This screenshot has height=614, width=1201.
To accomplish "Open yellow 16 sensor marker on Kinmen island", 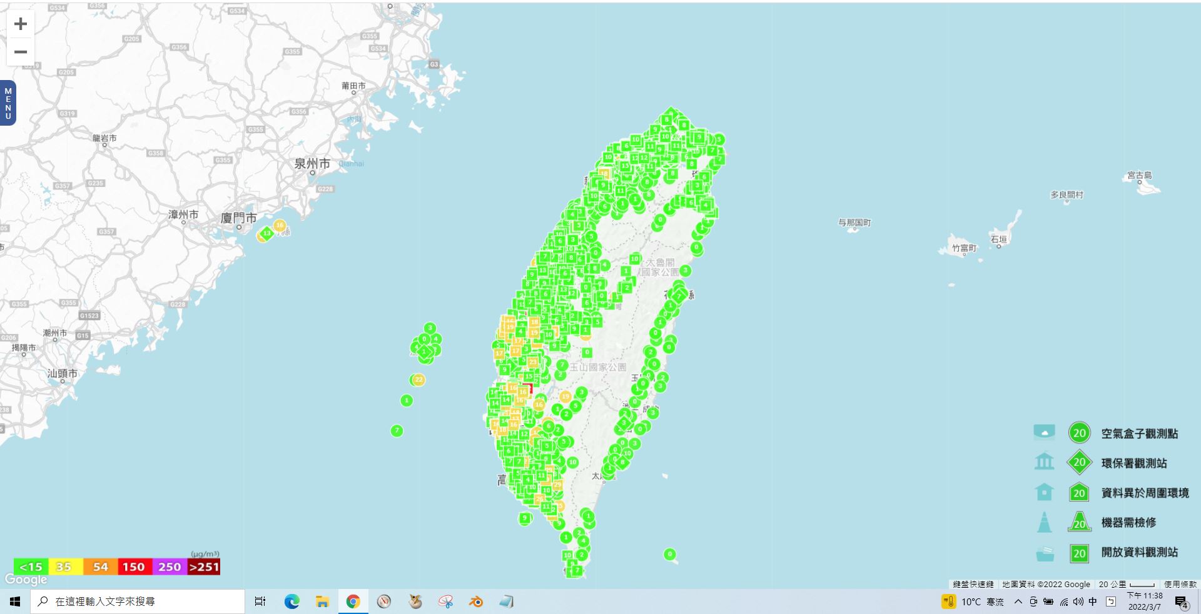I will 279,225.
